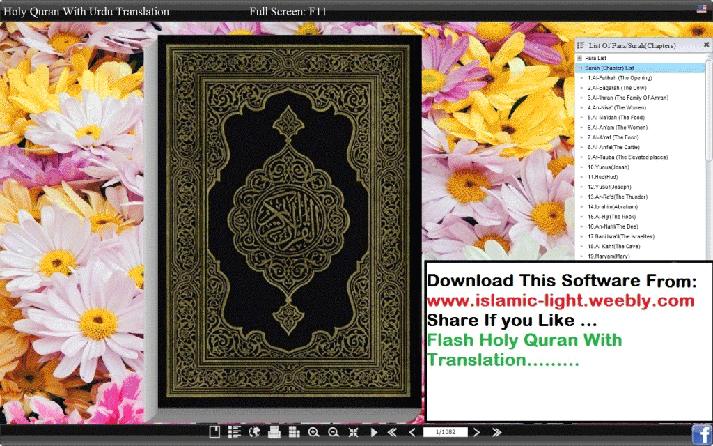This screenshot has width=713, height=446.
Task: Click Holy Quran With Urdu Translation title
Action: coord(86,11)
